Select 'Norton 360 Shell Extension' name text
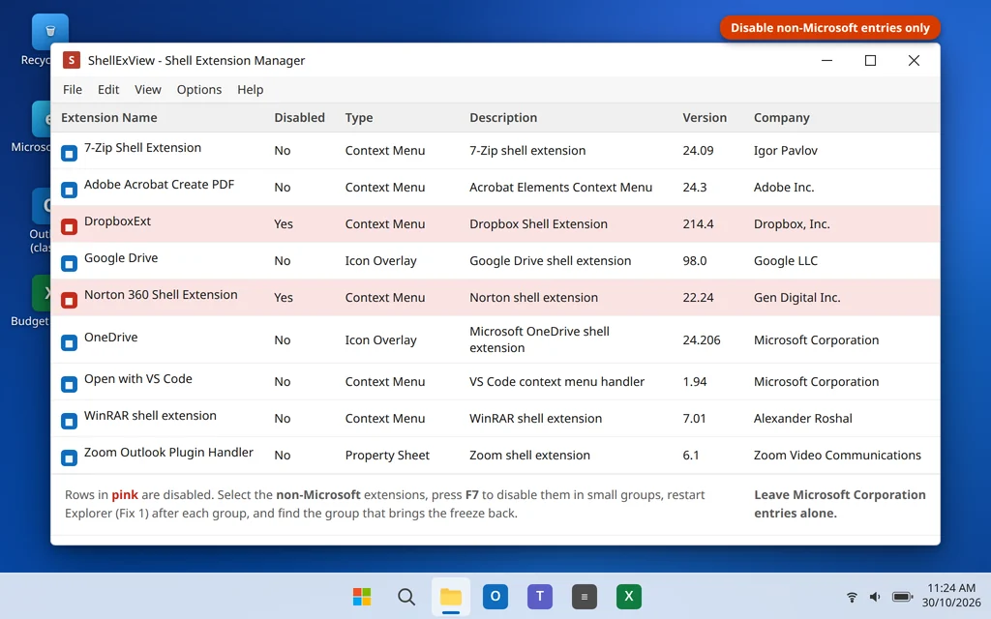This screenshot has height=619, width=991. [161, 294]
